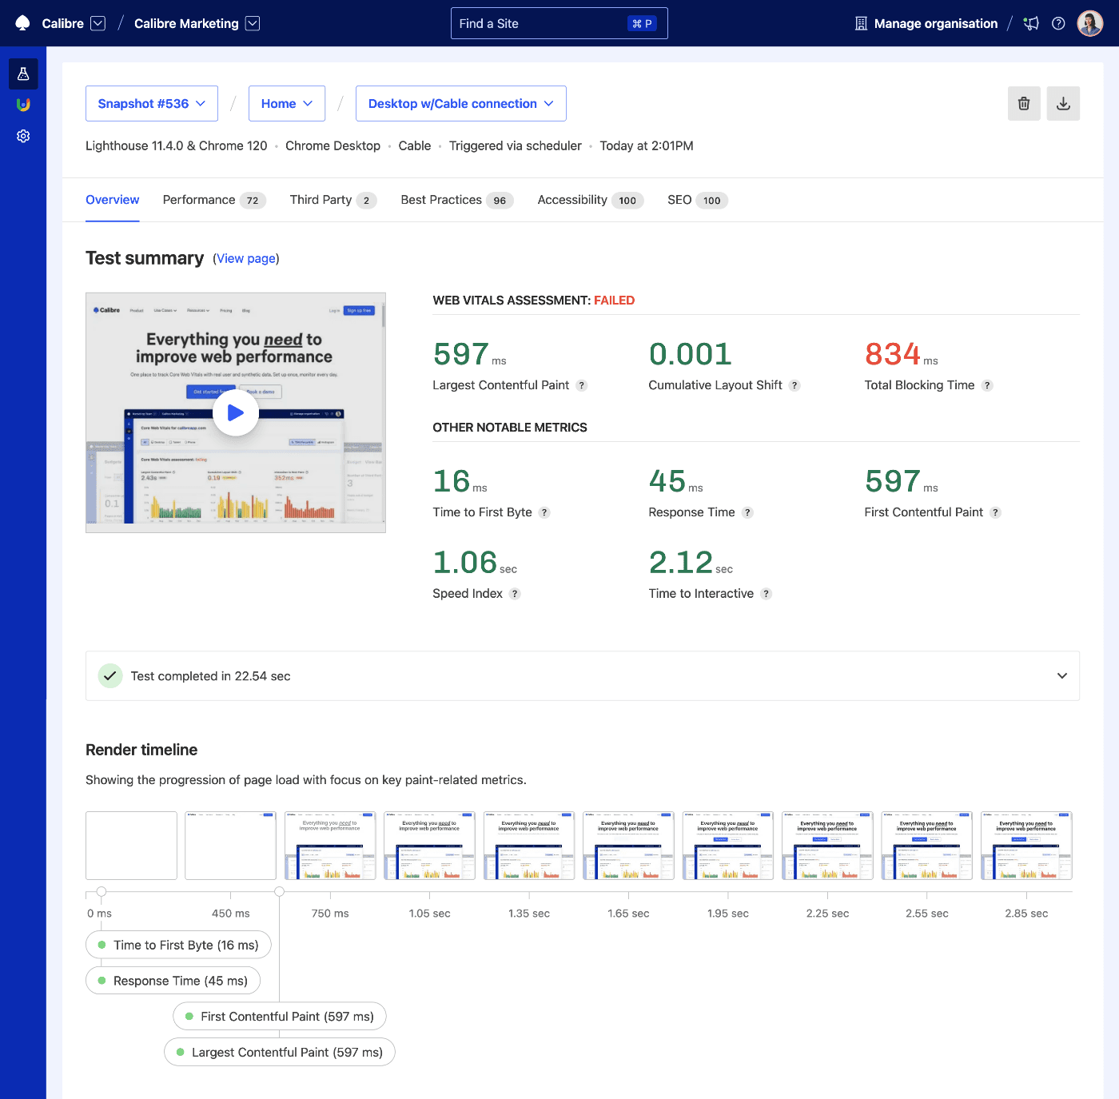
Task: Click the Calibre spade logo
Action: [x=22, y=23]
